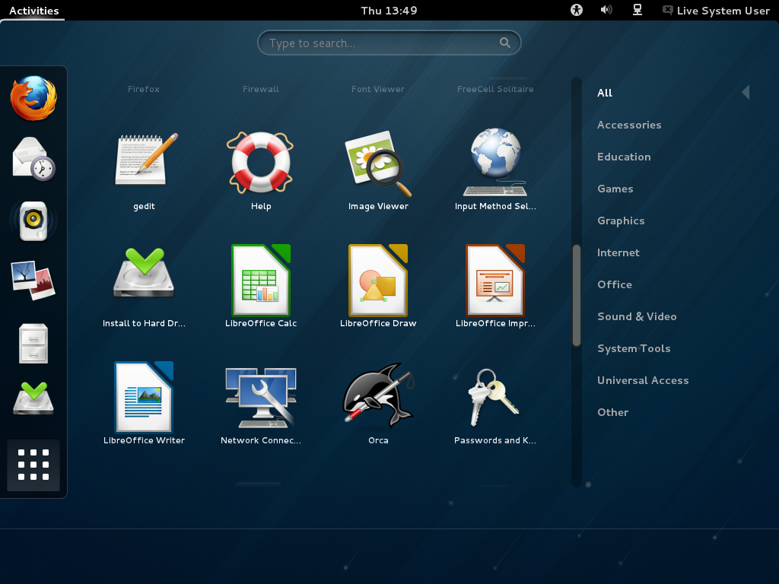This screenshot has height=584, width=779.
Task: Open gedit text editor
Action: pos(144,170)
